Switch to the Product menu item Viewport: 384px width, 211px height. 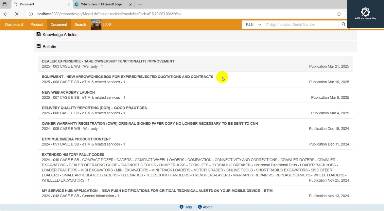(37, 24)
